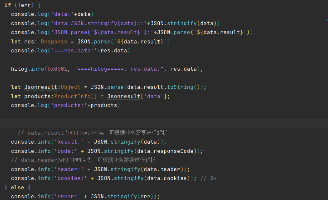The width and height of the screenshot is (328, 200).
Task: Click the data.header Chinese comment line
Action: [x=83, y=160]
